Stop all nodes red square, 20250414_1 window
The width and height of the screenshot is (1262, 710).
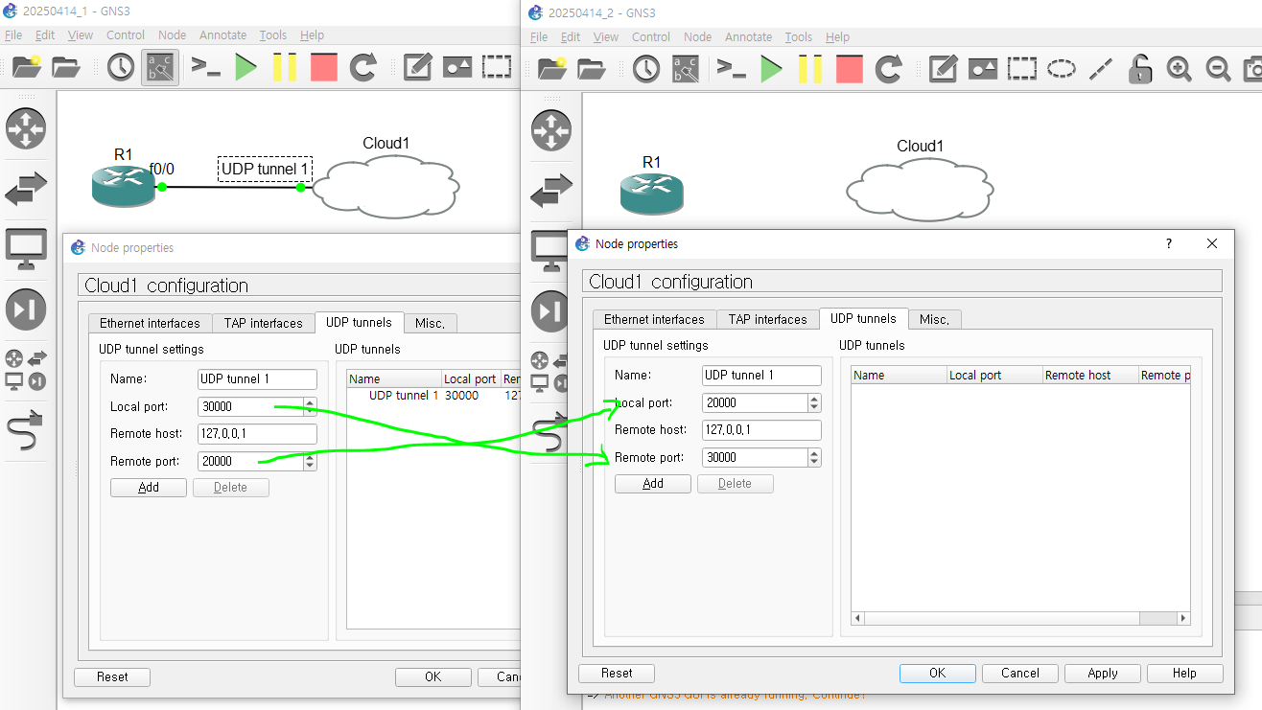point(324,67)
